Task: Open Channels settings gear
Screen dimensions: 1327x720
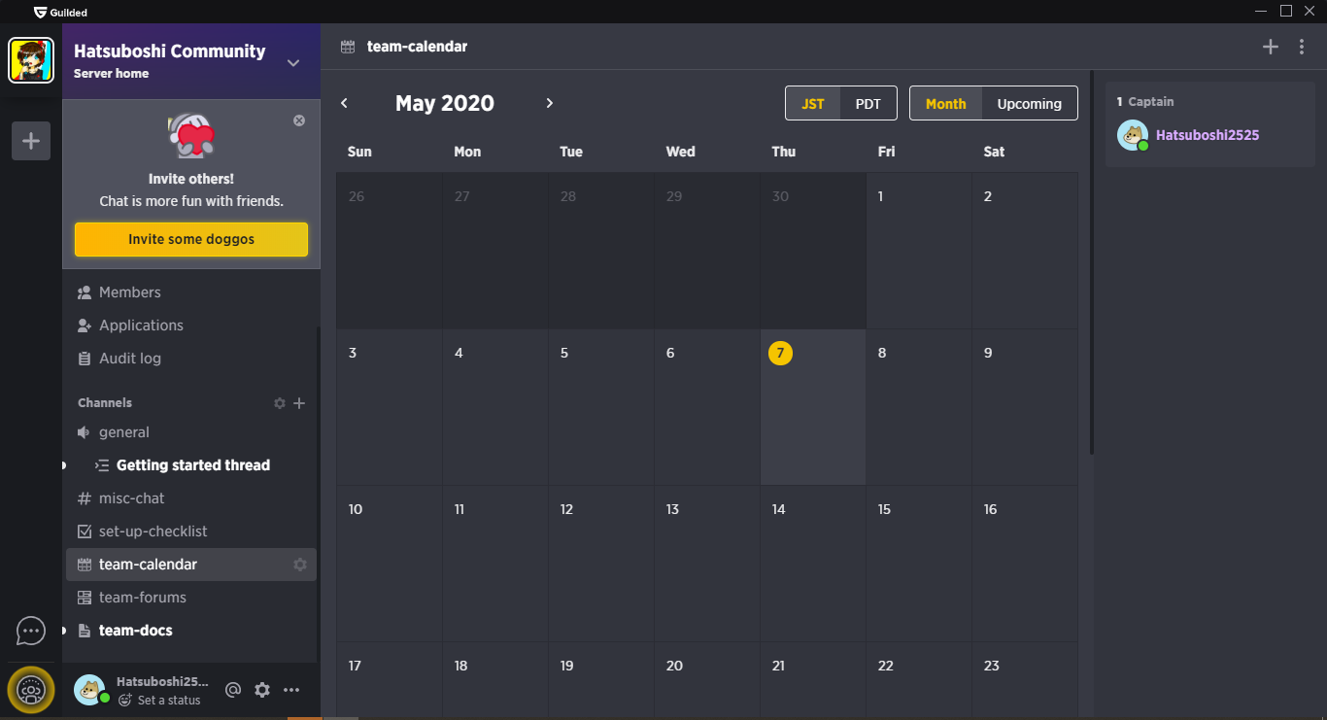Action: coord(280,403)
